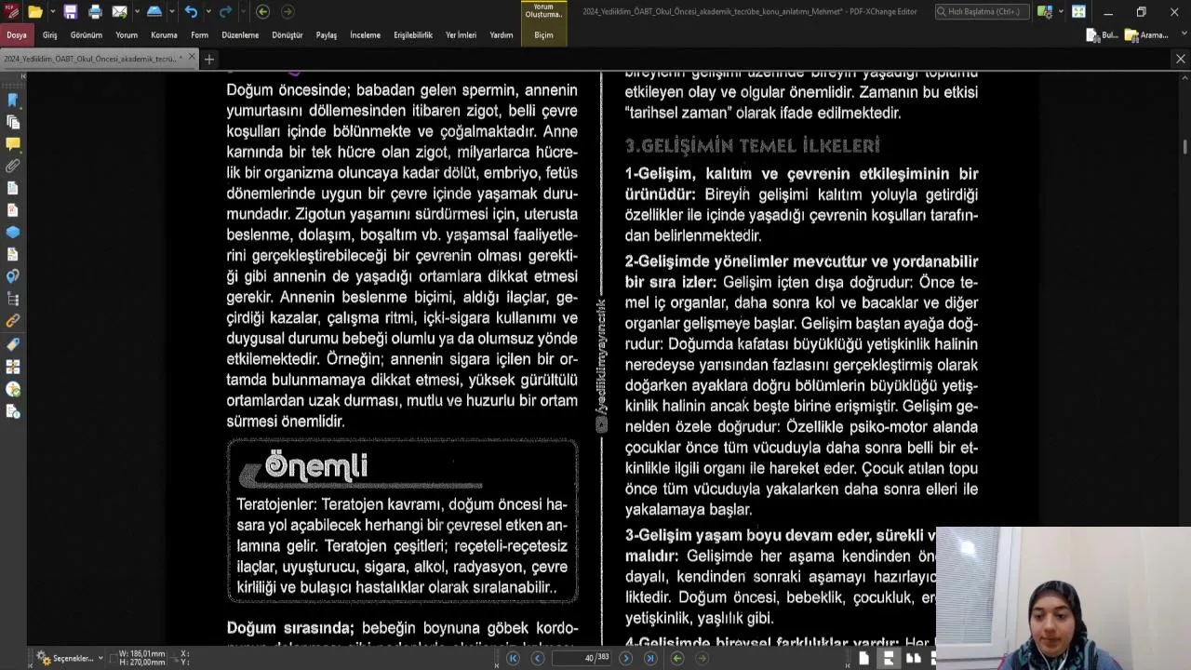Switch to two pages facing layout icon
This screenshot has width=1191, height=670.
coord(913,658)
